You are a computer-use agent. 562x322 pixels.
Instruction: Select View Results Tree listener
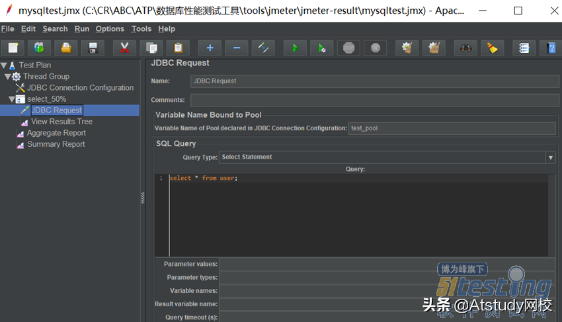(61, 122)
